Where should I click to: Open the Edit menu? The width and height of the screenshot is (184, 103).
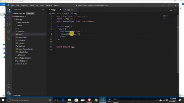click(x=17, y=5)
